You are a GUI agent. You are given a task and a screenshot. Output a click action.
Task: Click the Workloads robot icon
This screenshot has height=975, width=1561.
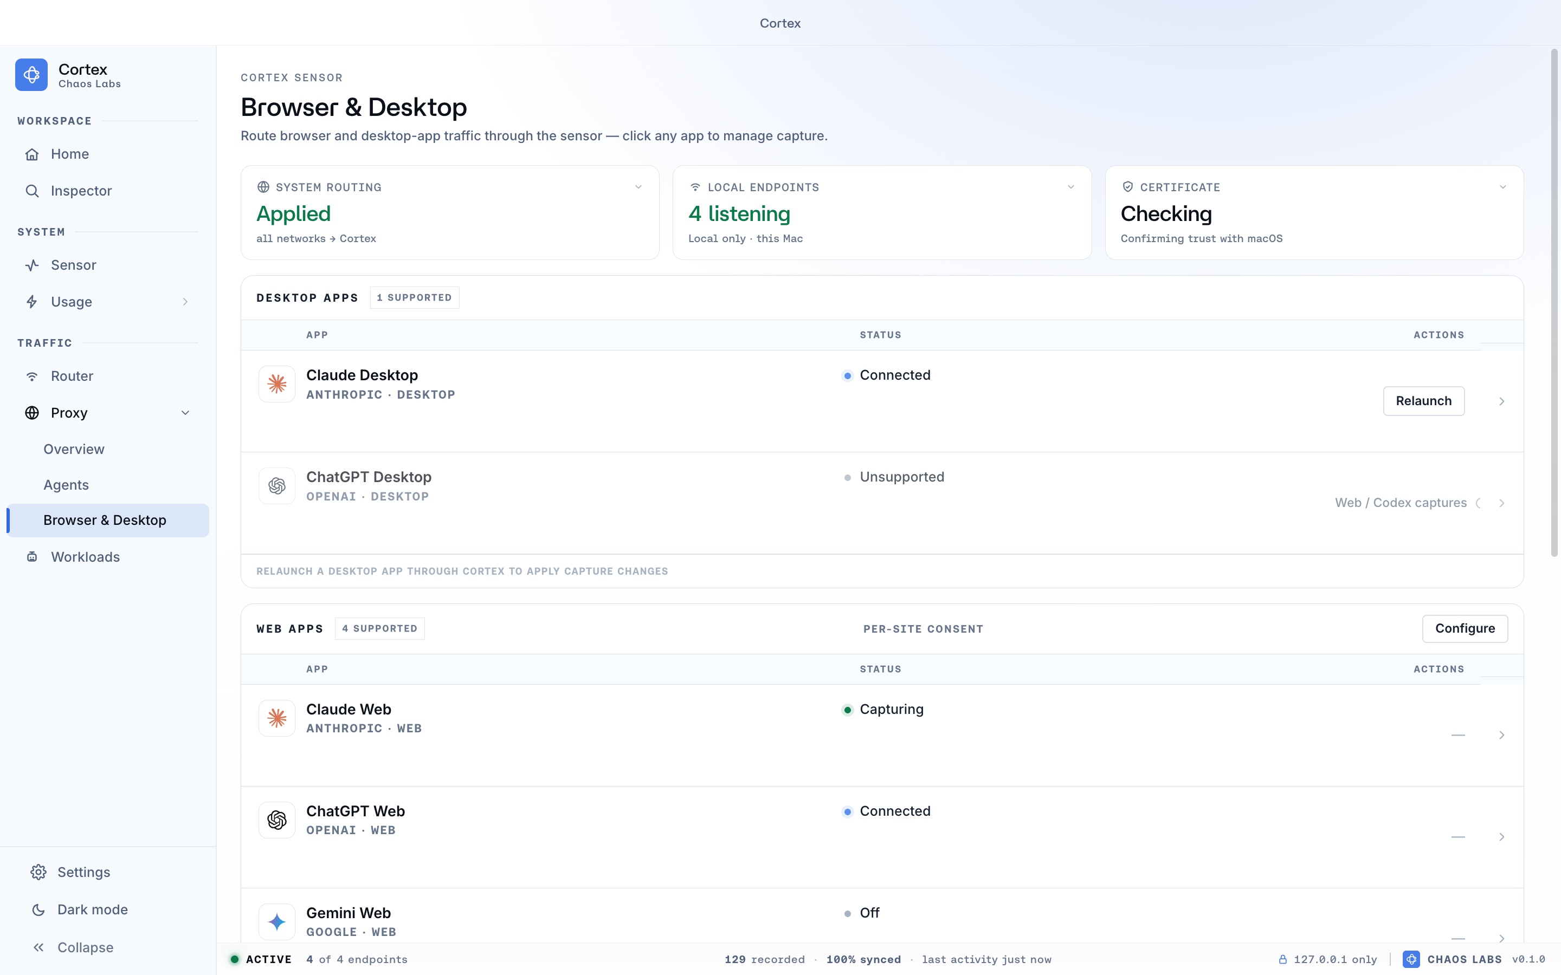click(x=31, y=556)
